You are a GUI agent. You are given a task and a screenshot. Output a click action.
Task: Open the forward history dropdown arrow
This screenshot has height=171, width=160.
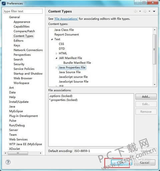point(149,11)
